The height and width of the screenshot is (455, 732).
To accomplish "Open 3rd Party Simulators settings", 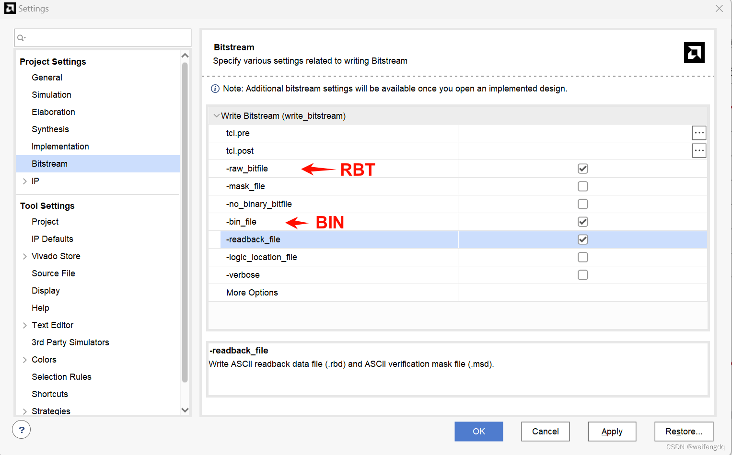I will click(70, 342).
